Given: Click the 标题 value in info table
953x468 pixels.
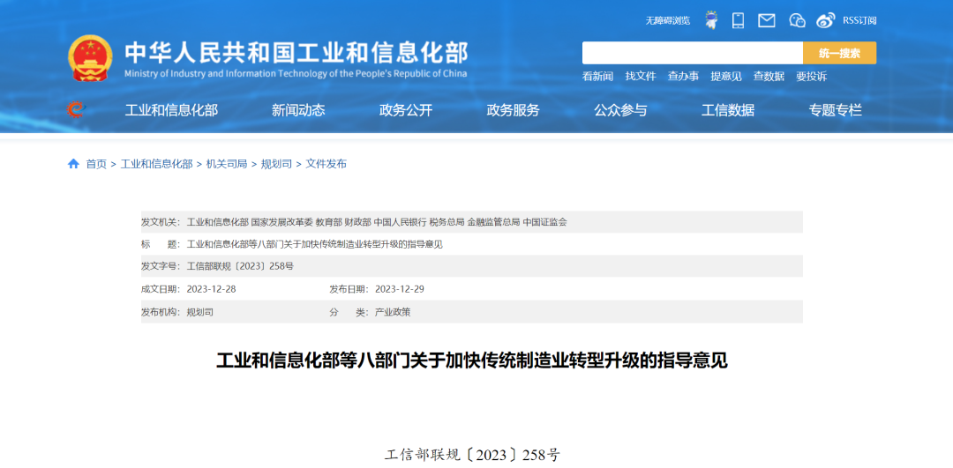Looking at the screenshot, I should pyautogui.click(x=315, y=245).
